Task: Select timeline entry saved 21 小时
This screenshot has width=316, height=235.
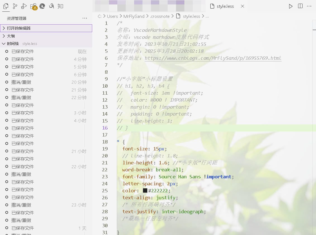Action: point(46,151)
